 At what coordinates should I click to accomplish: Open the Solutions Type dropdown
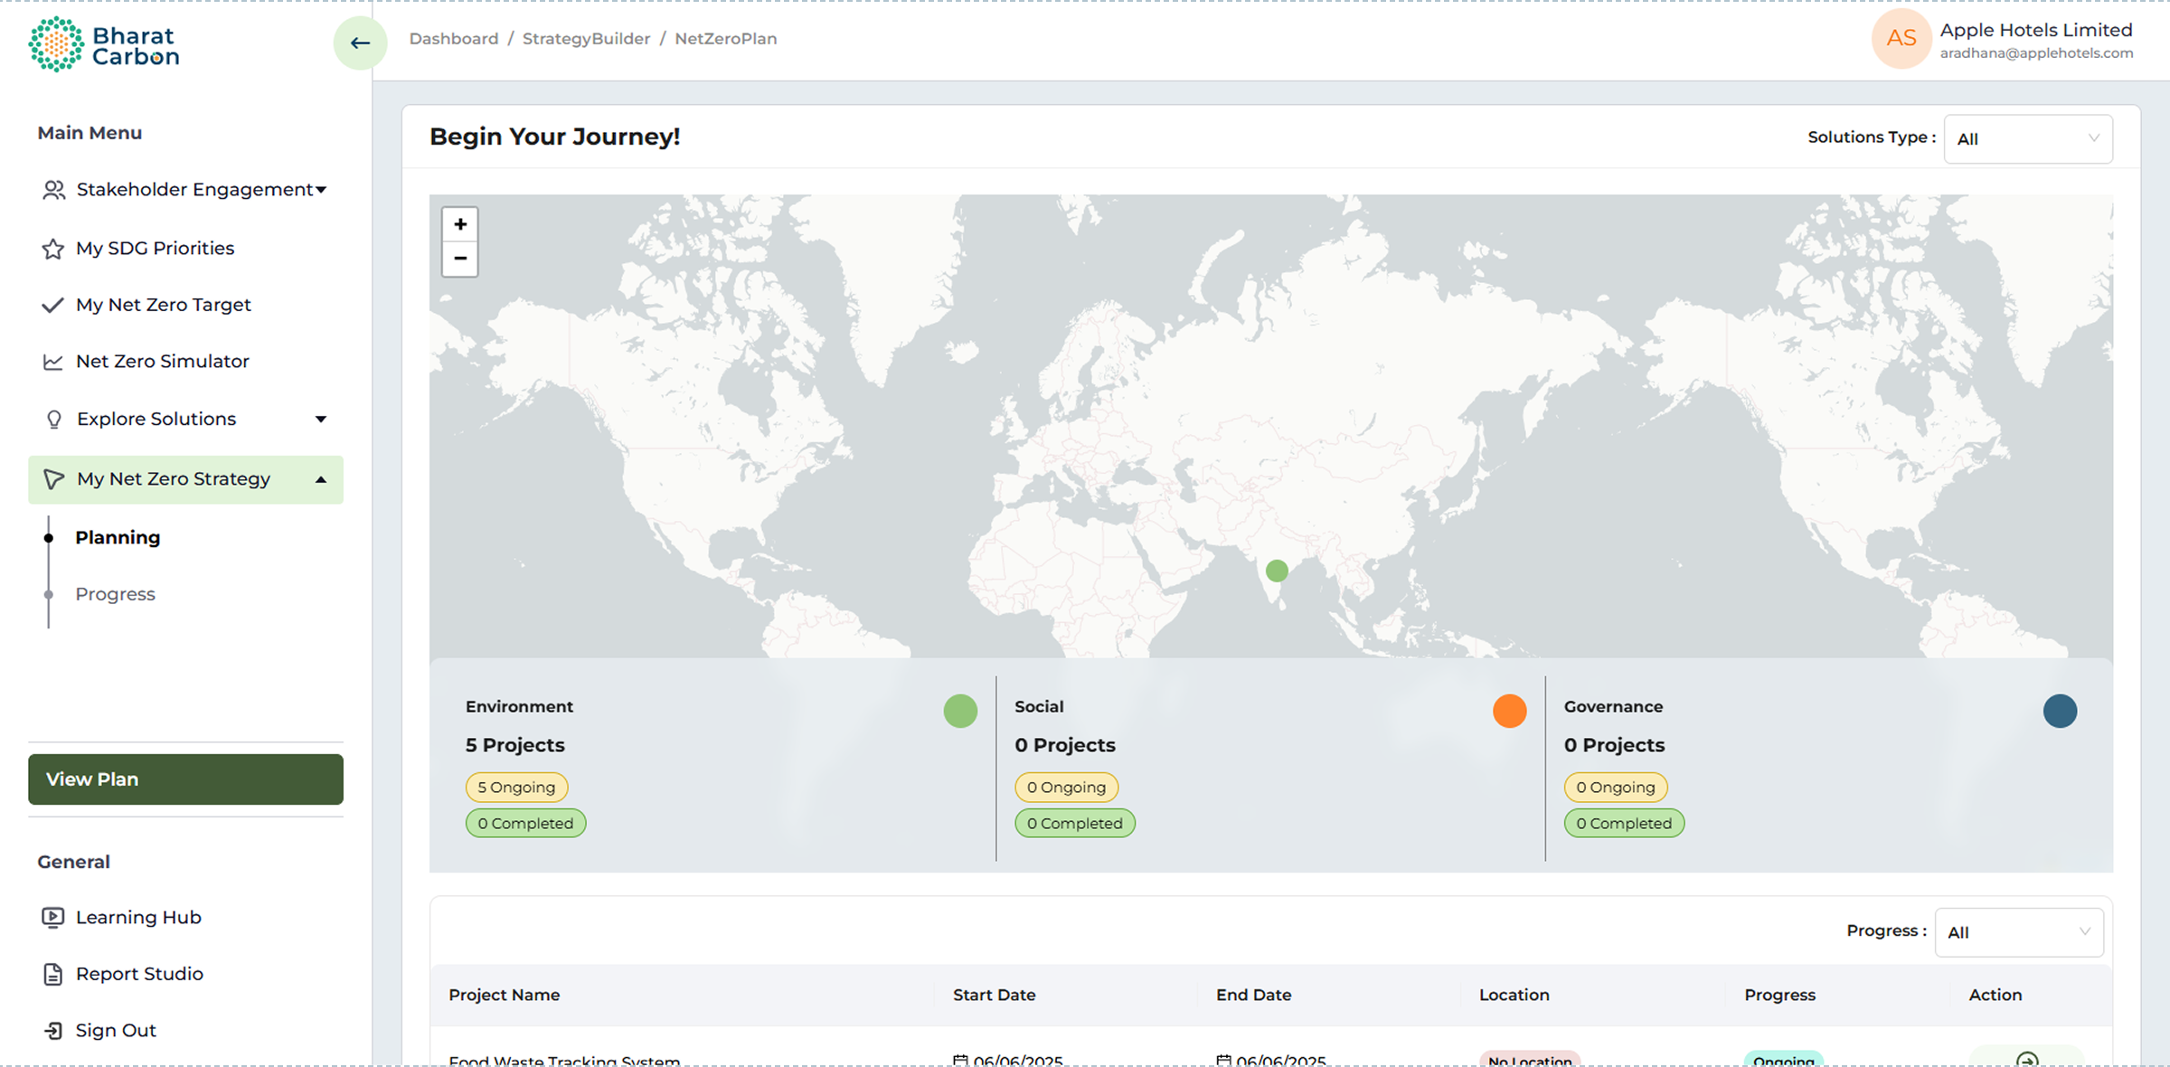pos(2027,139)
